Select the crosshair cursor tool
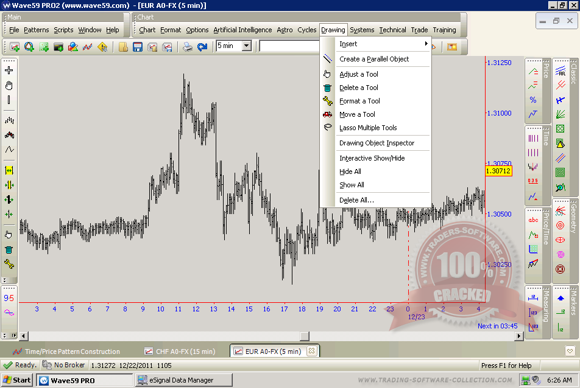The height and width of the screenshot is (388, 580). tap(9, 71)
